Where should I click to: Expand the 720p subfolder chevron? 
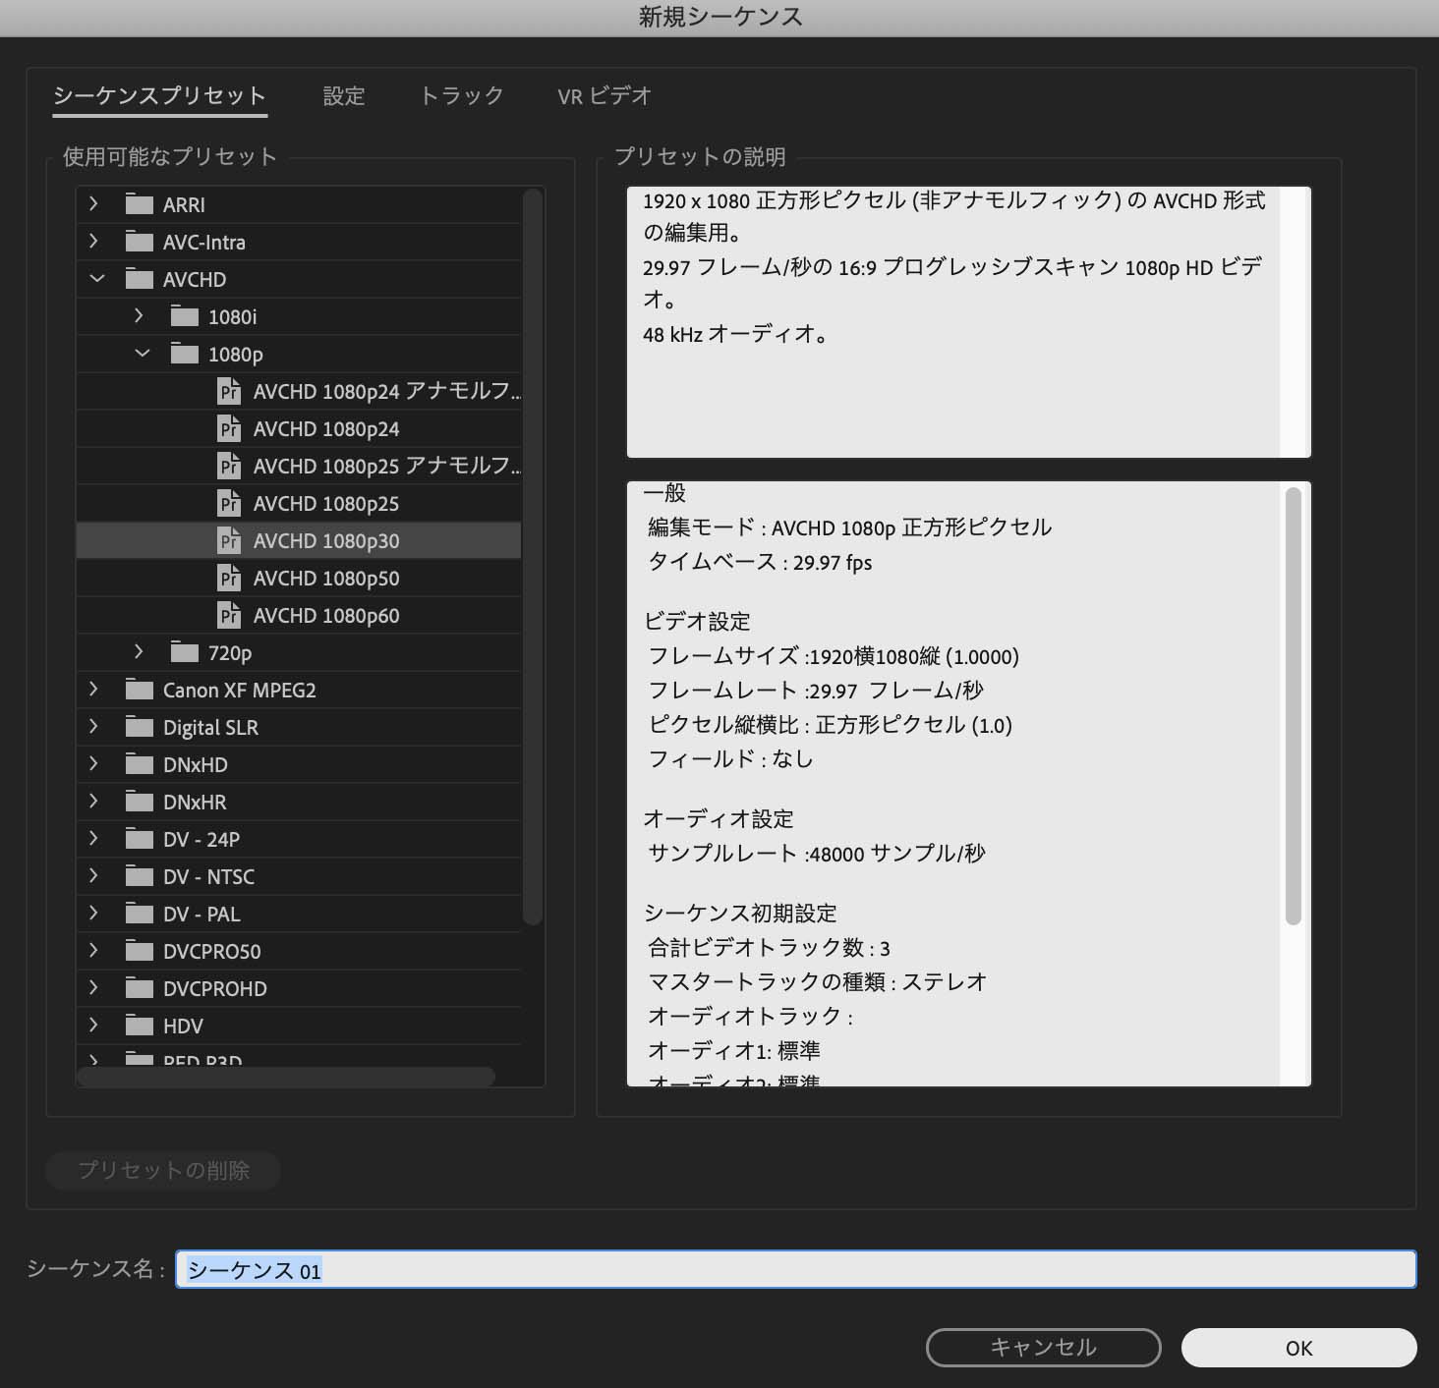[x=140, y=651]
